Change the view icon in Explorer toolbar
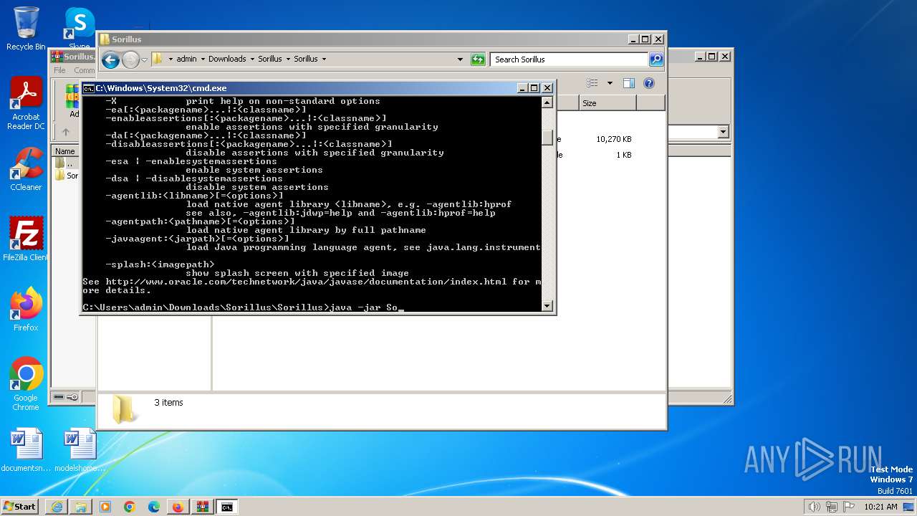 592,83
